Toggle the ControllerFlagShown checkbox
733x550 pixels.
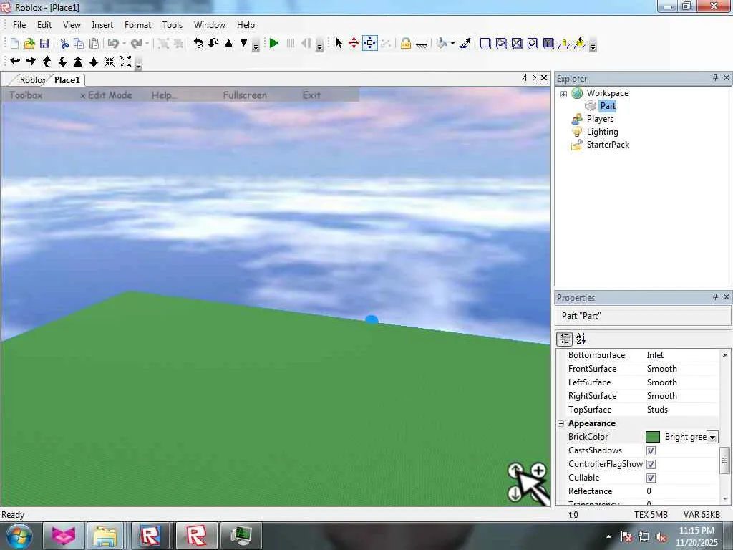tap(651, 464)
